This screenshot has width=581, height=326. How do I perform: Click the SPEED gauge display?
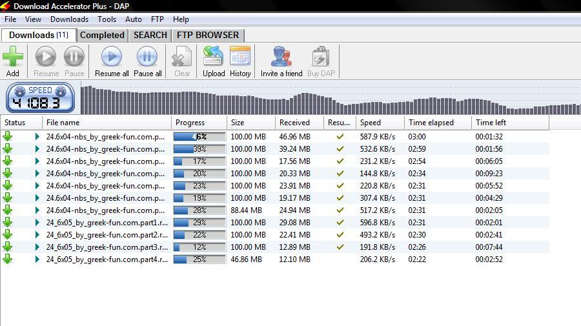(40, 98)
